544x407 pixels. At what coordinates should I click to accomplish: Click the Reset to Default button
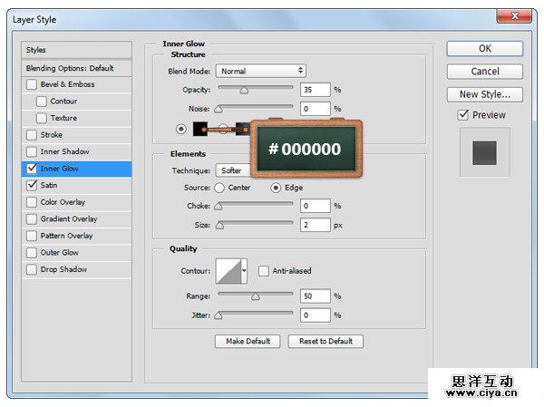[325, 341]
